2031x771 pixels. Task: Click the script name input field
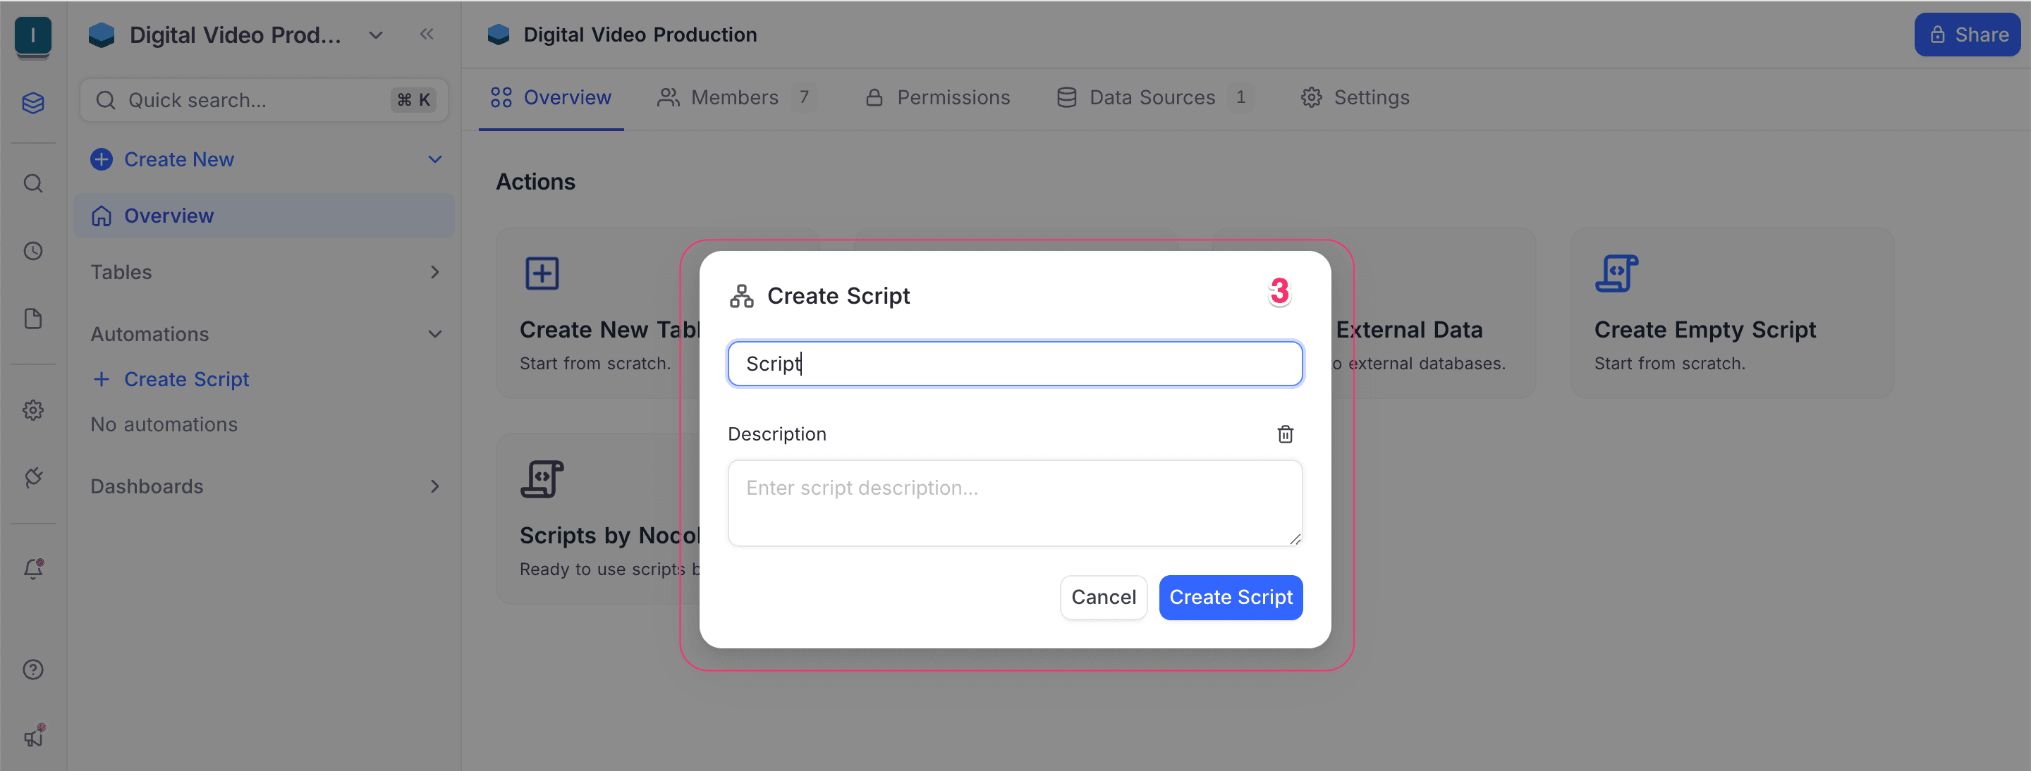click(1014, 363)
